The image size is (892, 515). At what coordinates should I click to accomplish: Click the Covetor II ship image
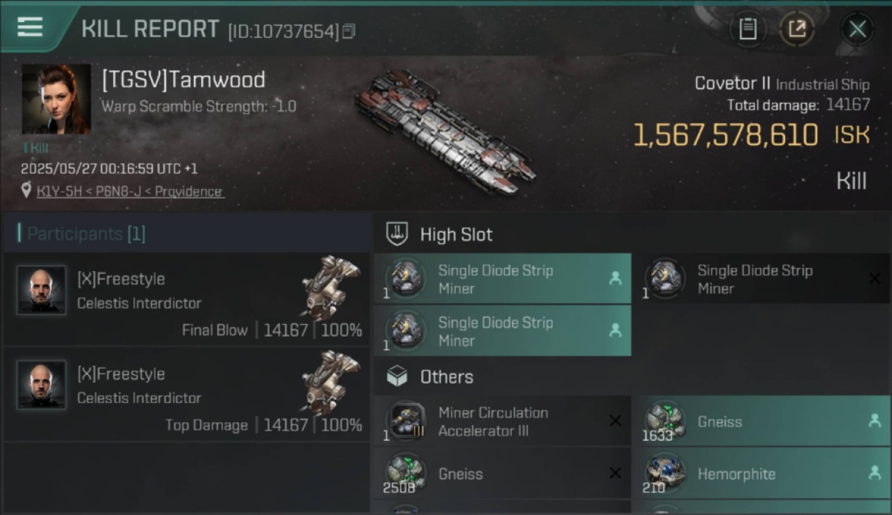tap(445, 130)
